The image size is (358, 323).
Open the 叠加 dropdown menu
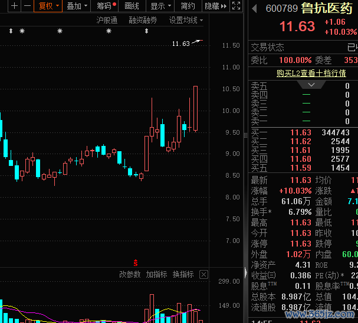click(x=77, y=6)
